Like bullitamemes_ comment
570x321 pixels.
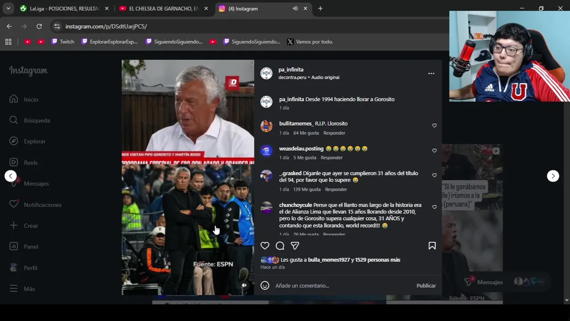(434, 126)
